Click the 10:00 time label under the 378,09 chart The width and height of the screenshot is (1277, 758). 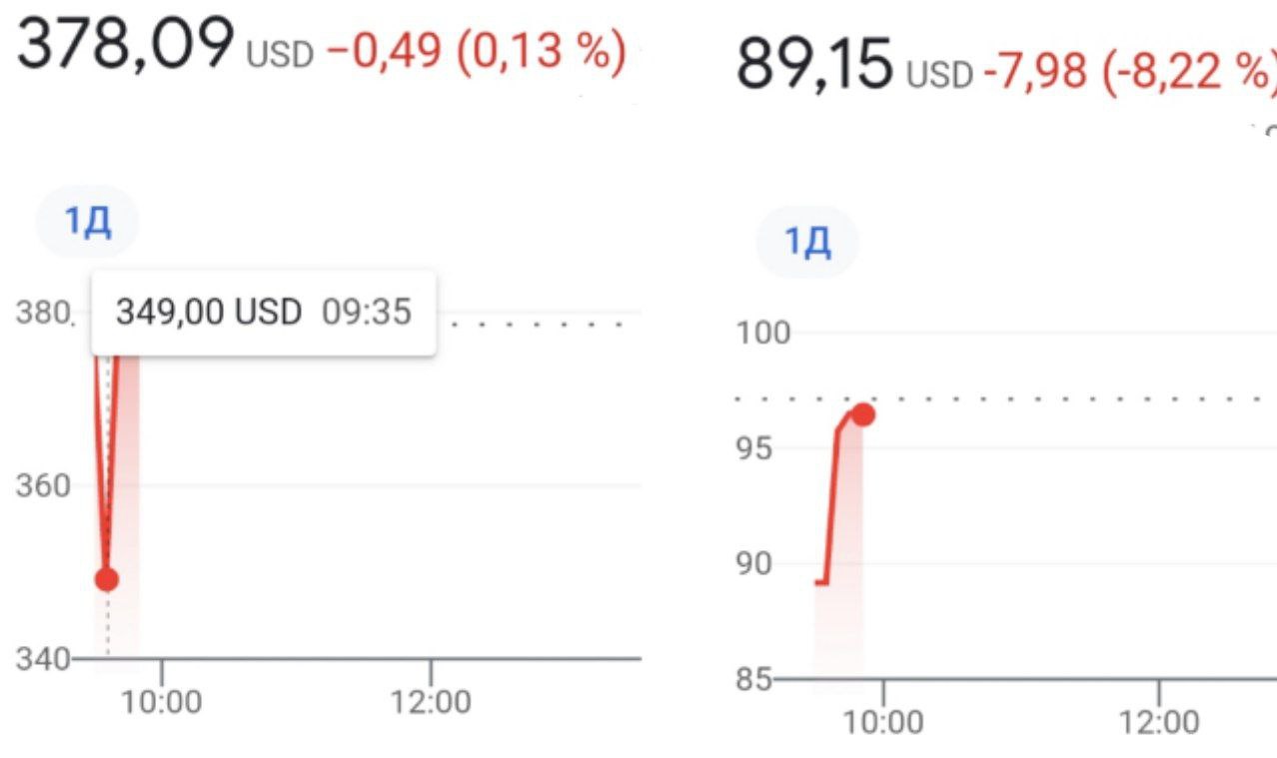(x=161, y=703)
